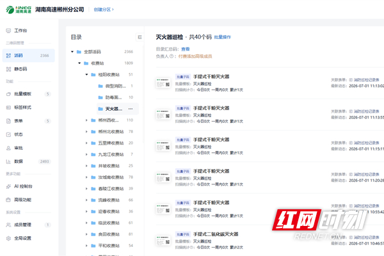Open 静态码 via its sidebar icon
Screen dimensions: 384x256
8,69
